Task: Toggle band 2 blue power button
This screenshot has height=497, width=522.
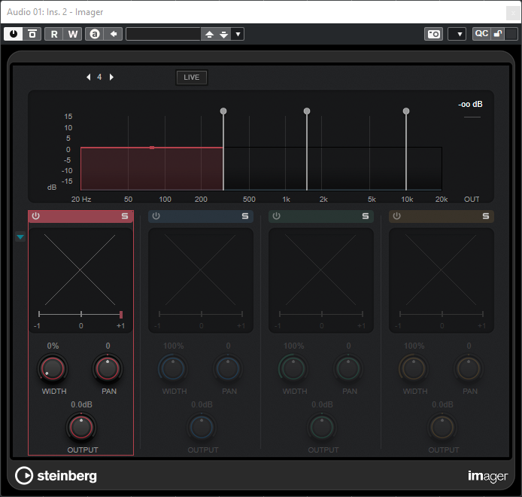Action: [156, 216]
